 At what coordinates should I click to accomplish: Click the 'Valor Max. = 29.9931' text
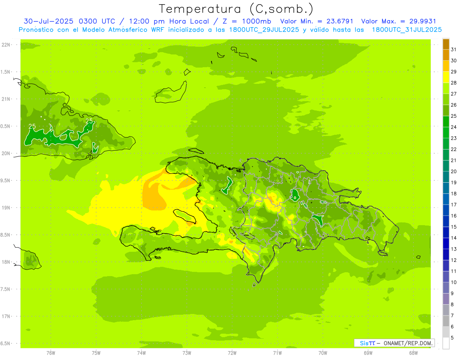[399, 21]
